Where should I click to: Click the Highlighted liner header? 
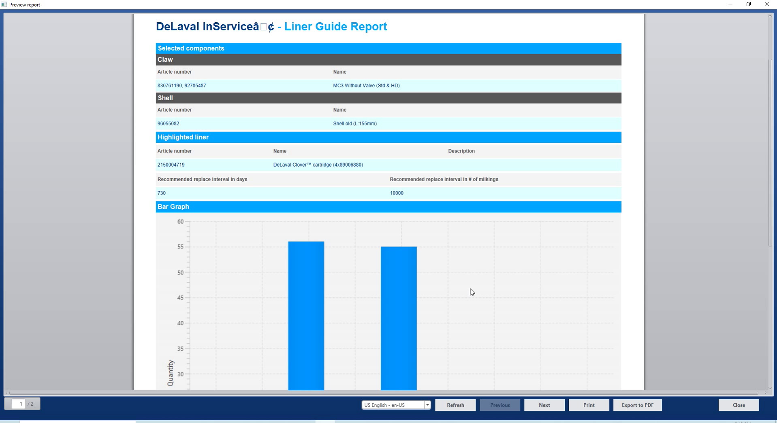pyautogui.click(x=388, y=137)
